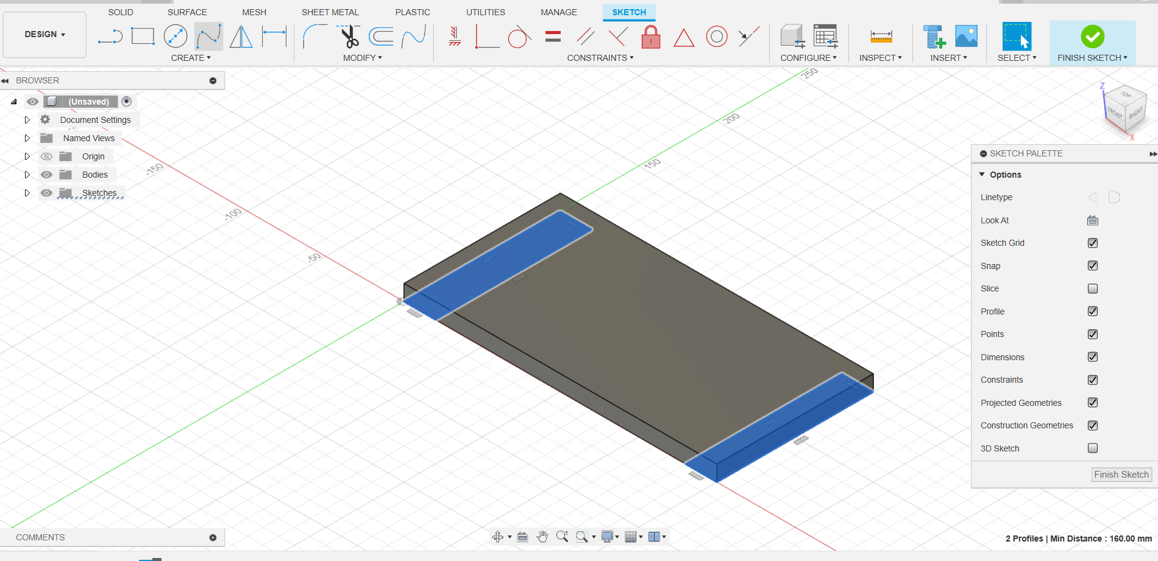Click the Look At icon in Sketch Palette
The height and width of the screenshot is (561, 1158).
pyautogui.click(x=1093, y=220)
